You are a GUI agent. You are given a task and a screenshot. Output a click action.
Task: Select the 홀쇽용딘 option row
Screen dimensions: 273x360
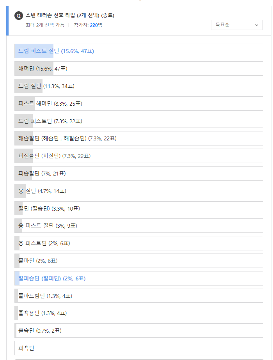coord(139,313)
